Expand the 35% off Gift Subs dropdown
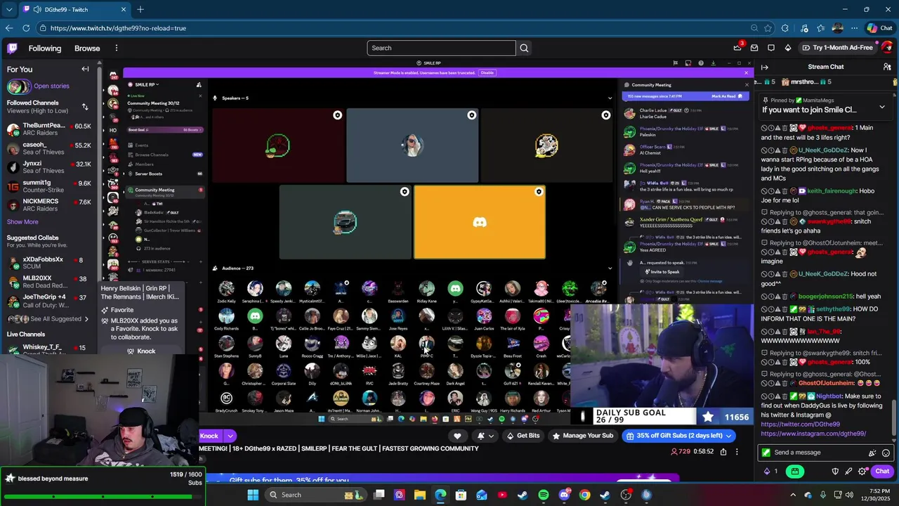This screenshot has width=899, height=506. 728,436
